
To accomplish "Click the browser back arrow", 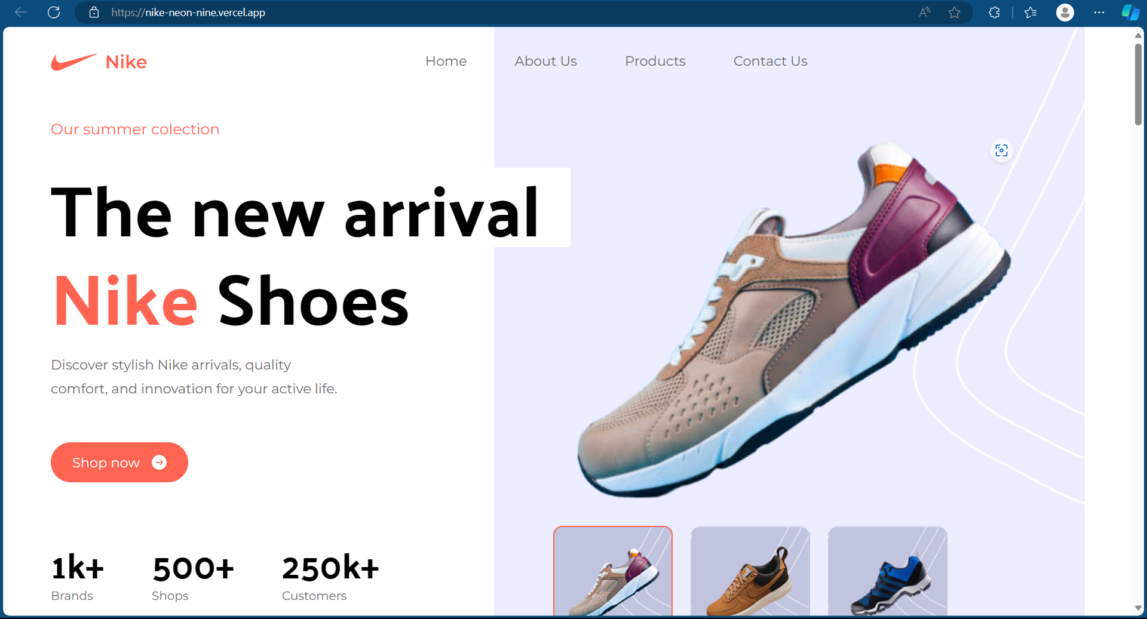I will point(21,12).
